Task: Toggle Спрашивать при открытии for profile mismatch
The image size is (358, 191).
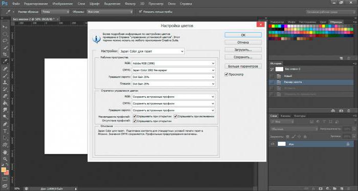Action: click(135, 116)
